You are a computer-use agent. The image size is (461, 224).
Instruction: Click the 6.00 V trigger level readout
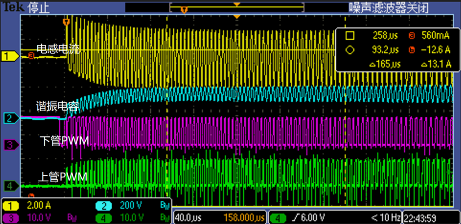click(x=312, y=218)
